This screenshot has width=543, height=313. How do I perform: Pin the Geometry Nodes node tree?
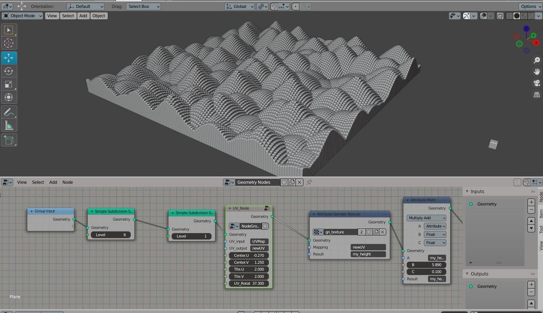click(309, 182)
